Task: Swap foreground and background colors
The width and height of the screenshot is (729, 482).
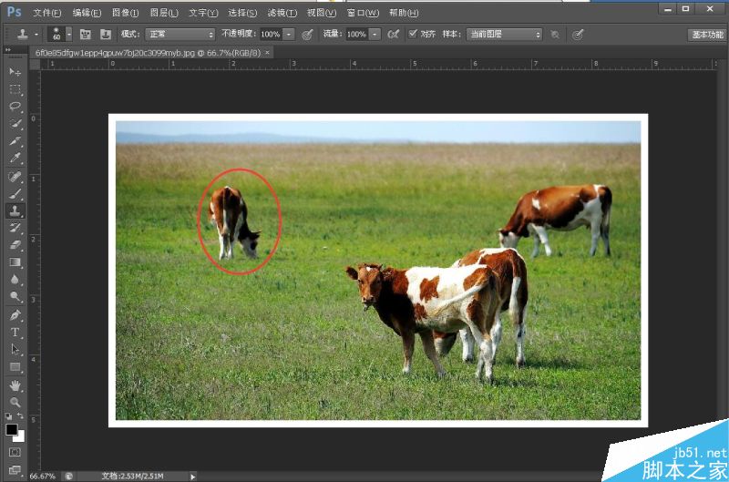Action: [x=20, y=415]
